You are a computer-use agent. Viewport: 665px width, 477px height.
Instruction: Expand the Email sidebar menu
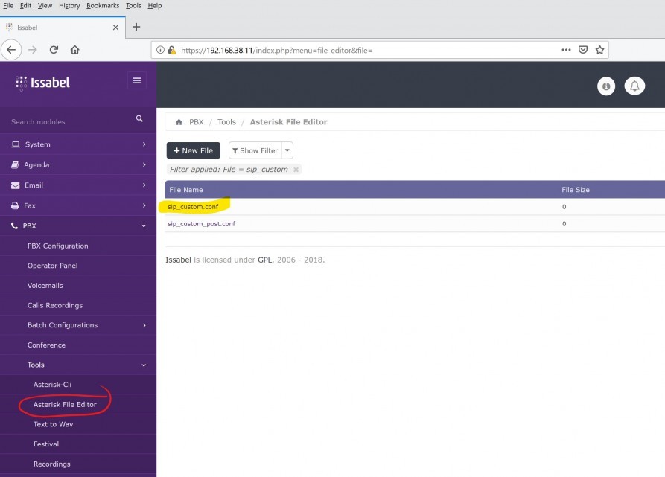78,185
